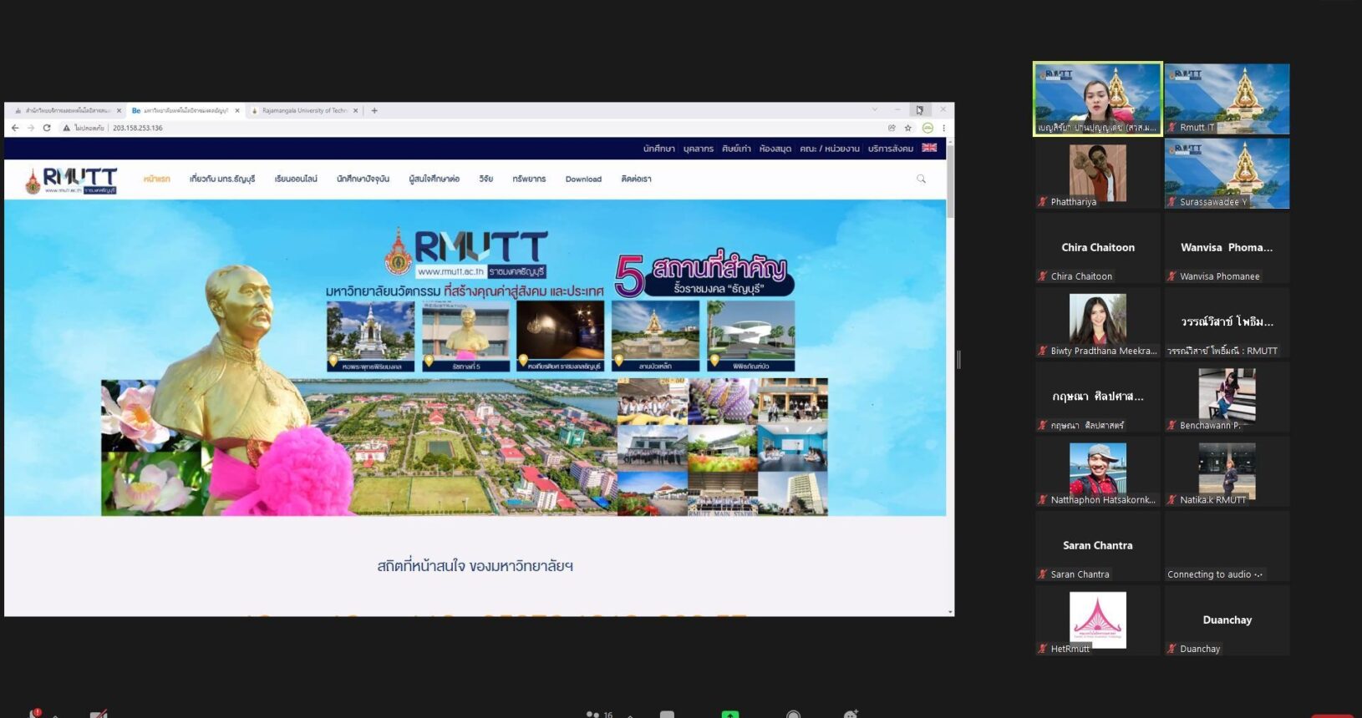The height and width of the screenshot is (718, 1362).
Task: Open the share-page icon in address bar
Action: coord(892,128)
